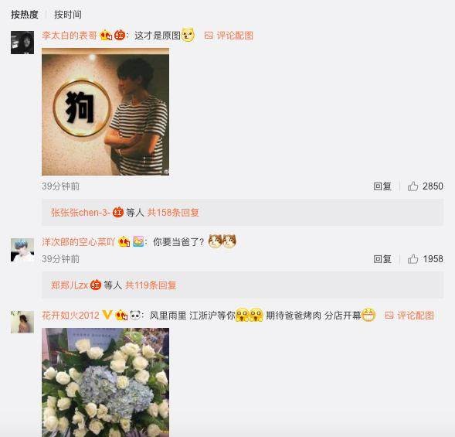Open 洋次郎的空心菜吖's avatar

tap(22, 250)
